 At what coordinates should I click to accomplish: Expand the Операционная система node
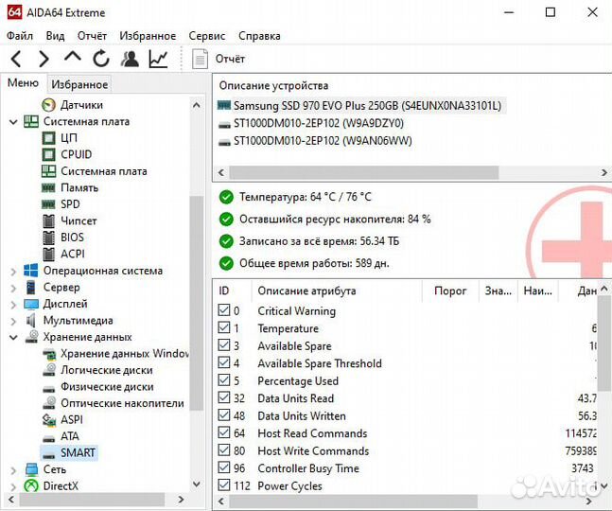point(13,271)
